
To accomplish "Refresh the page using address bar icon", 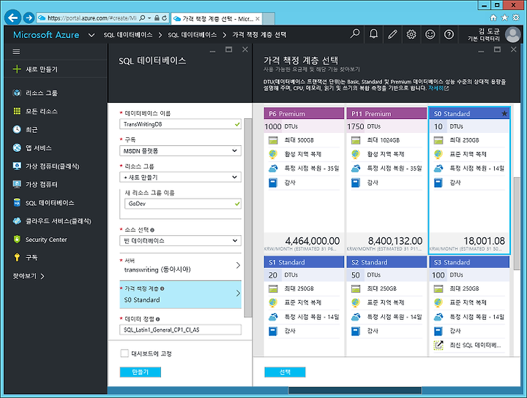I will [165, 18].
